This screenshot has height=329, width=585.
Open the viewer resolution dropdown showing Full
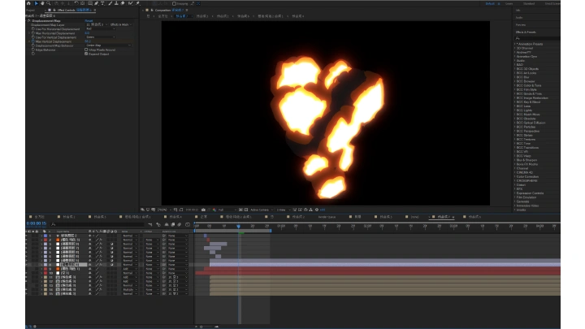(227, 210)
